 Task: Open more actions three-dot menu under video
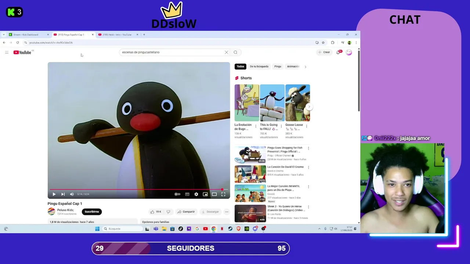227,212
